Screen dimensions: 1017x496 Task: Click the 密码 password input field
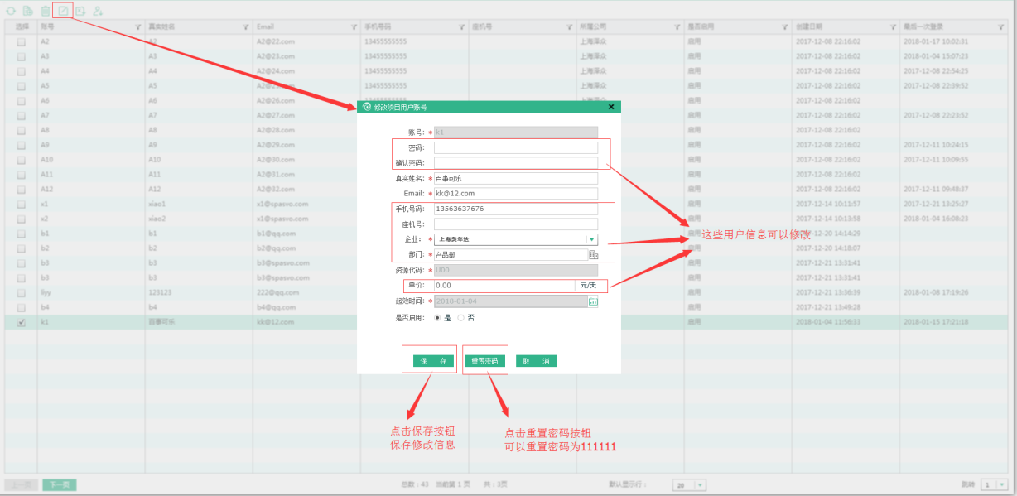515,147
